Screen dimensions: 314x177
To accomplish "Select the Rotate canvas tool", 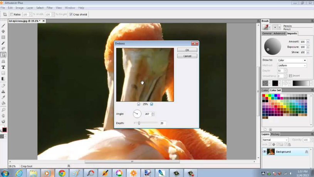I will point(3,121).
